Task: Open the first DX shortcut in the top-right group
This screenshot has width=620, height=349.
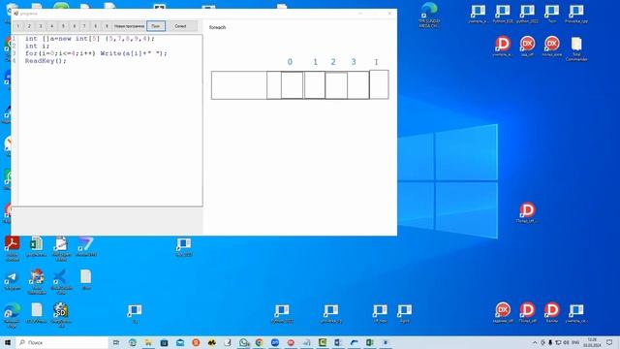Action: (527, 47)
